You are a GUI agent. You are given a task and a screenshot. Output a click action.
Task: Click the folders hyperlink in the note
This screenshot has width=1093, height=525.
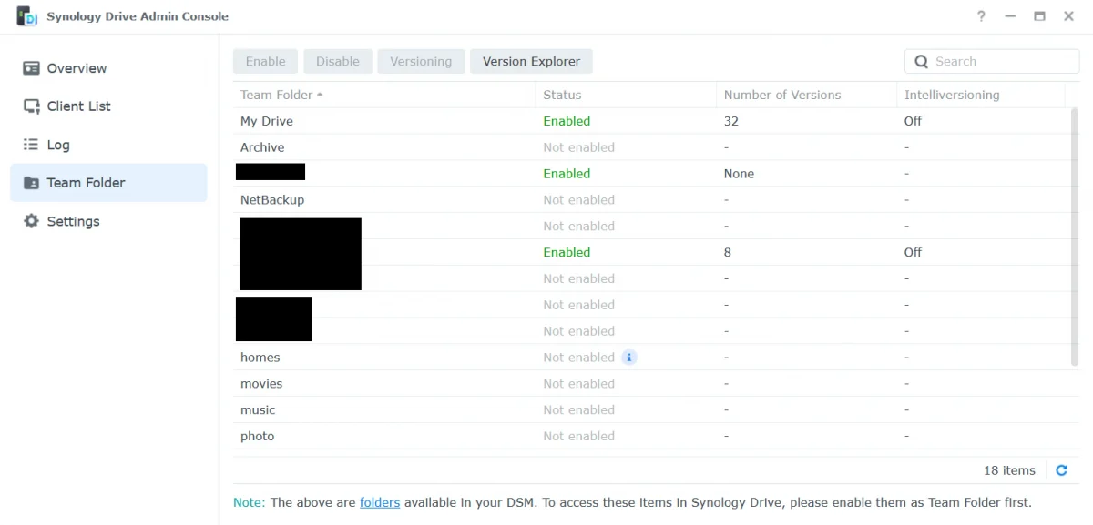380,501
